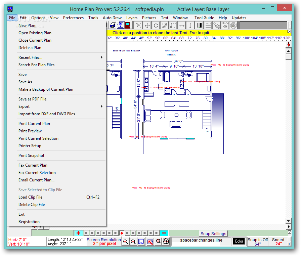This screenshot has width=301, height=256.
Task: Click the printer icon in the toolbar
Action: (x=113, y=25)
